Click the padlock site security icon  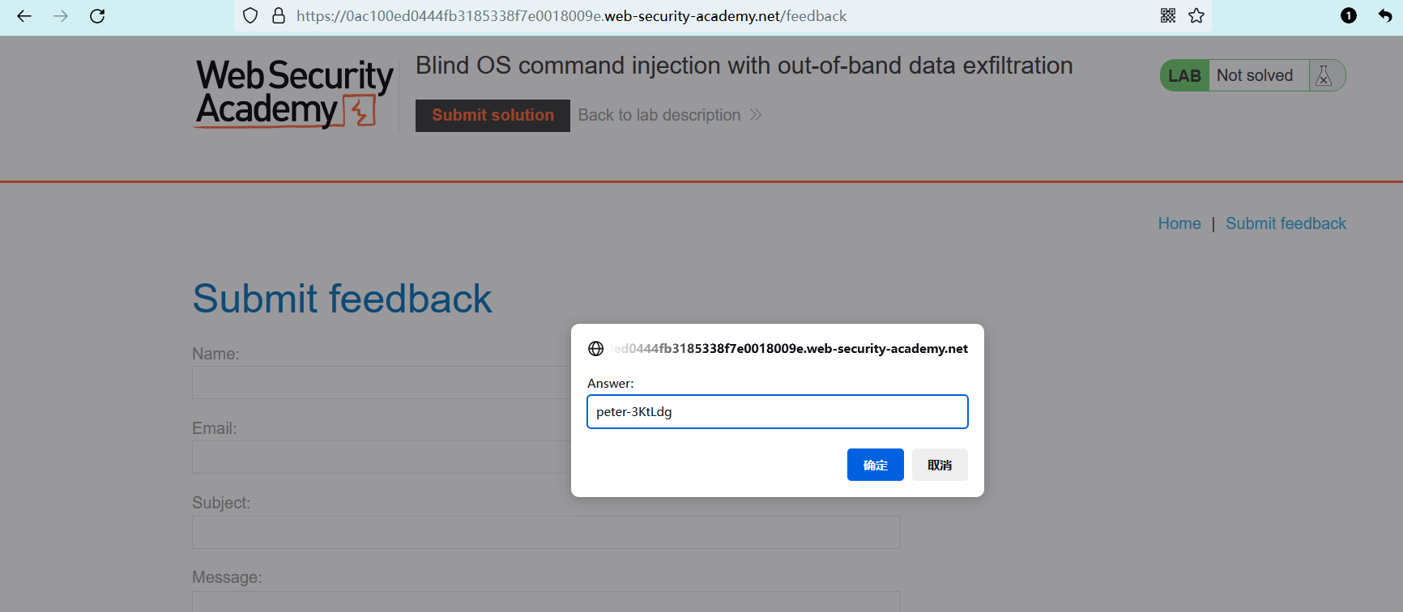tap(278, 16)
